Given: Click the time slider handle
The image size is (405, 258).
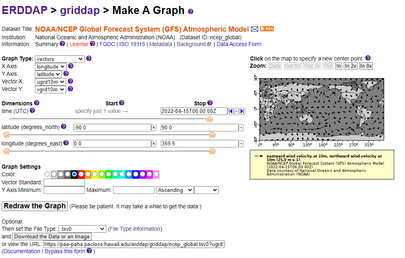Looking at the screenshot, I should tap(209, 119).
